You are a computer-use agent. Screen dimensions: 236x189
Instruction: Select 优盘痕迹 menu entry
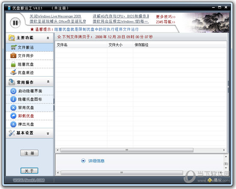coord(30,72)
